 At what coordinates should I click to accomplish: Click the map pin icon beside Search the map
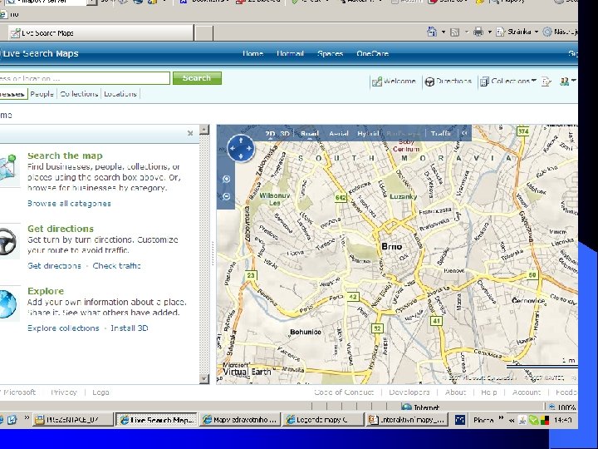8,168
